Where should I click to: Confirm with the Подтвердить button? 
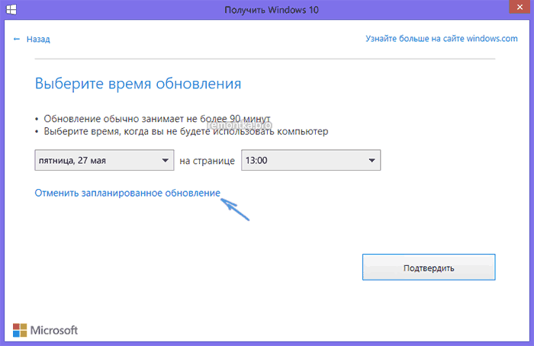[x=429, y=267]
